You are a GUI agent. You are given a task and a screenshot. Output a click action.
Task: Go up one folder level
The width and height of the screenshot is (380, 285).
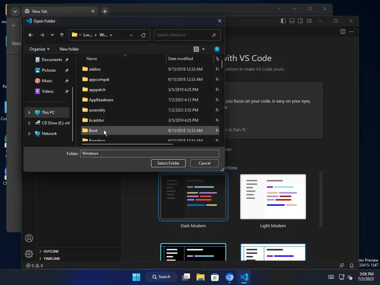[62, 35]
